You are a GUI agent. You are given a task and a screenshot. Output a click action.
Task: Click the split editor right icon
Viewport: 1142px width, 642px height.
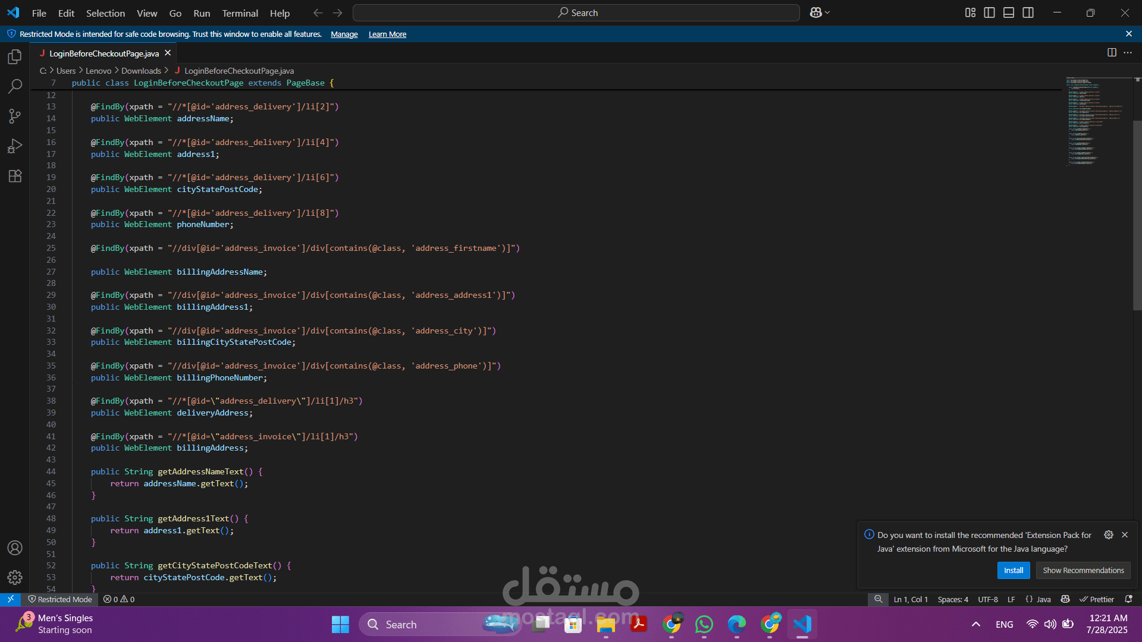[x=1112, y=53]
